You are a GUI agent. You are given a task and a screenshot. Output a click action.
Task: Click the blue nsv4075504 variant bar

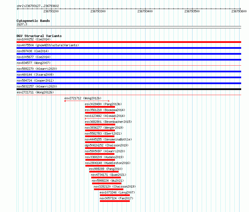click(x=129, y=48)
